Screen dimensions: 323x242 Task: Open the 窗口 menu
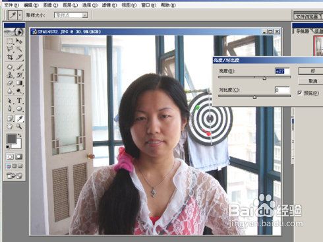148,5
